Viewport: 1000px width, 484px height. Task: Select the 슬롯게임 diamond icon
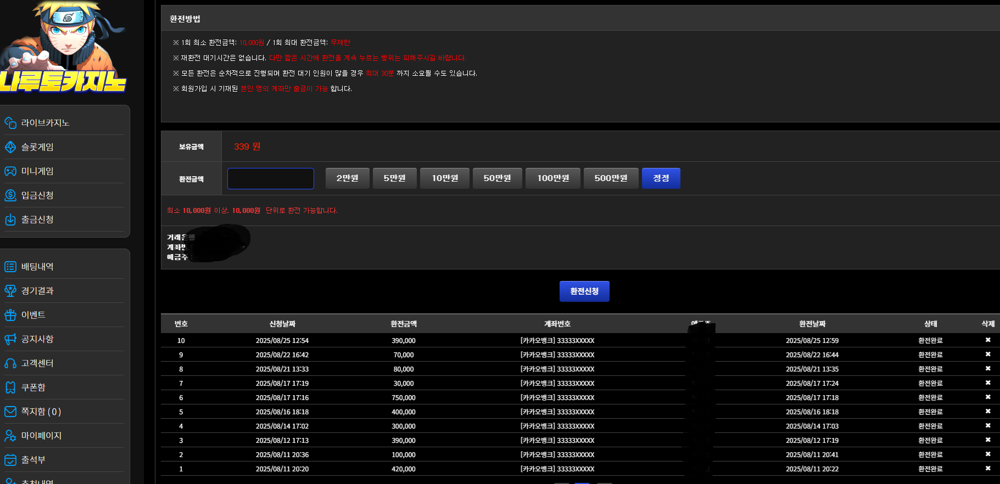[x=10, y=147]
